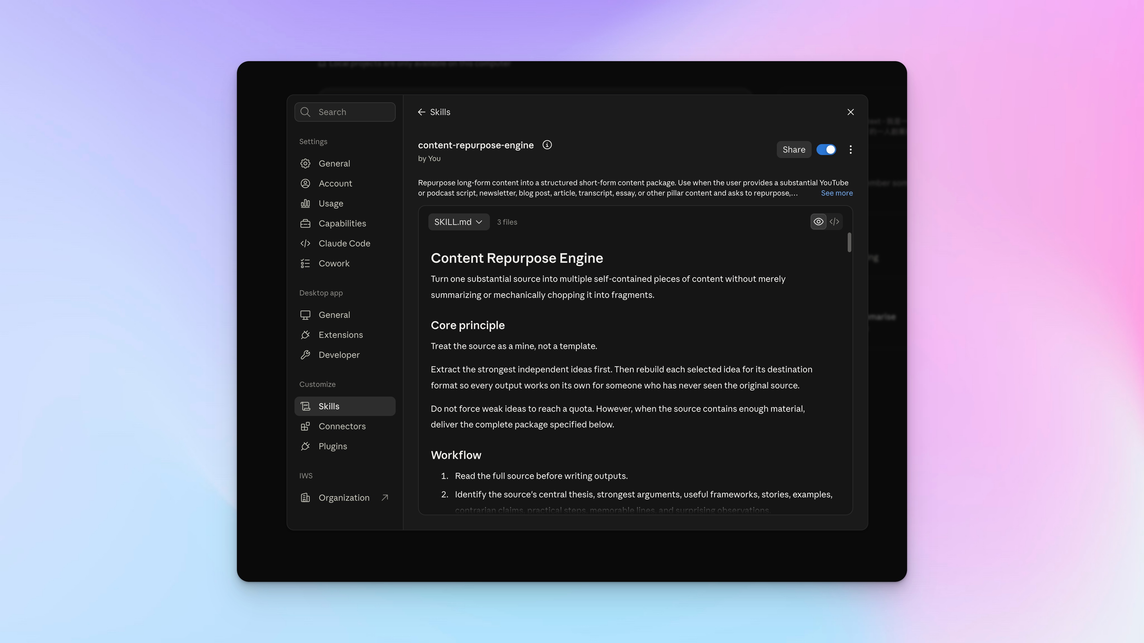Click the "Workflow" heading
Screen dimensions: 1144x643
456,455
